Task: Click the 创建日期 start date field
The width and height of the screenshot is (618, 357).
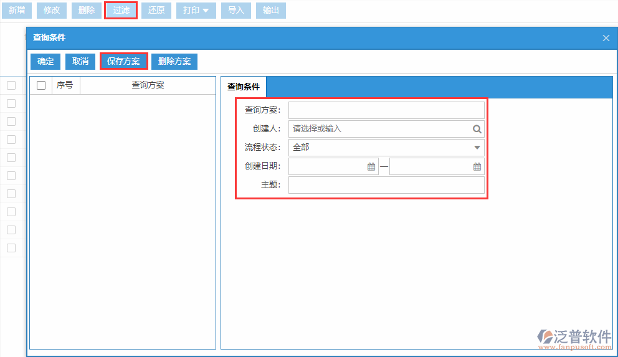Action: tap(333, 166)
